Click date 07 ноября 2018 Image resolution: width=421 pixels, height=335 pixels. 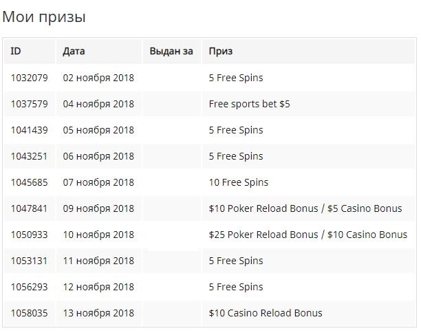(98, 182)
